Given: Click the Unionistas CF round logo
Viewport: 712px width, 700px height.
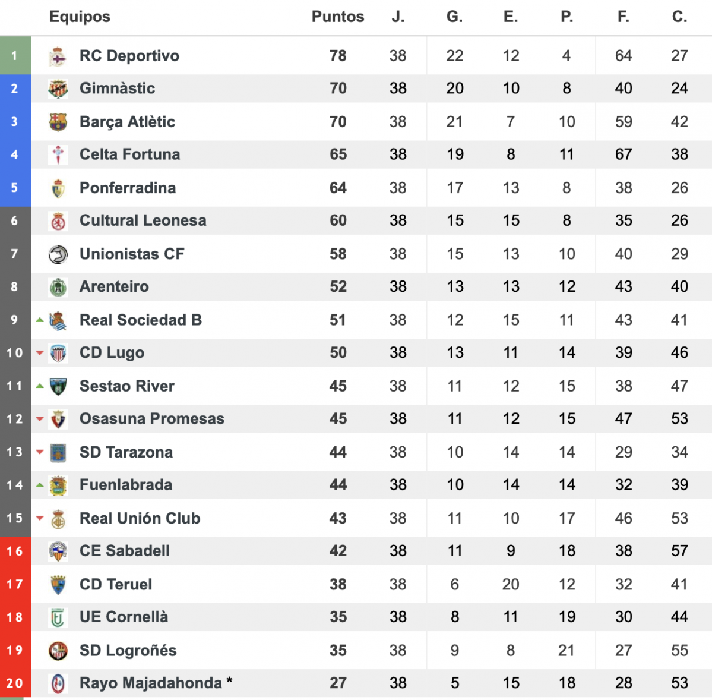Looking at the screenshot, I should [58, 254].
